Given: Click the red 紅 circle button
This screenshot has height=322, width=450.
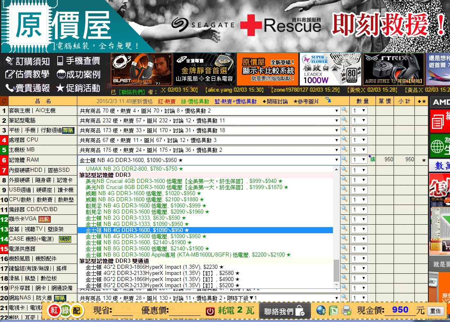Looking at the screenshot, I should (x=54, y=310).
